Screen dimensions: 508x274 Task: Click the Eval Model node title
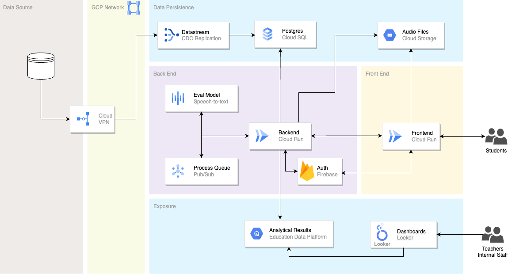click(x=207, y=95)
